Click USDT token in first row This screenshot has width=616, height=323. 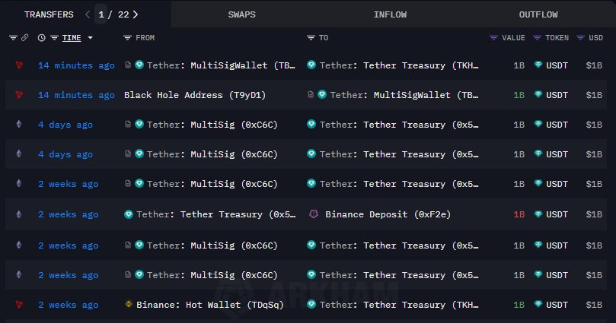click(x=557, y=65)
